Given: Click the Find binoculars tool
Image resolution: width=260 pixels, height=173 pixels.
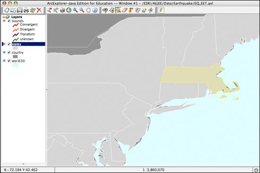Looking at the screenshot, I should click(x=105, y=10).
